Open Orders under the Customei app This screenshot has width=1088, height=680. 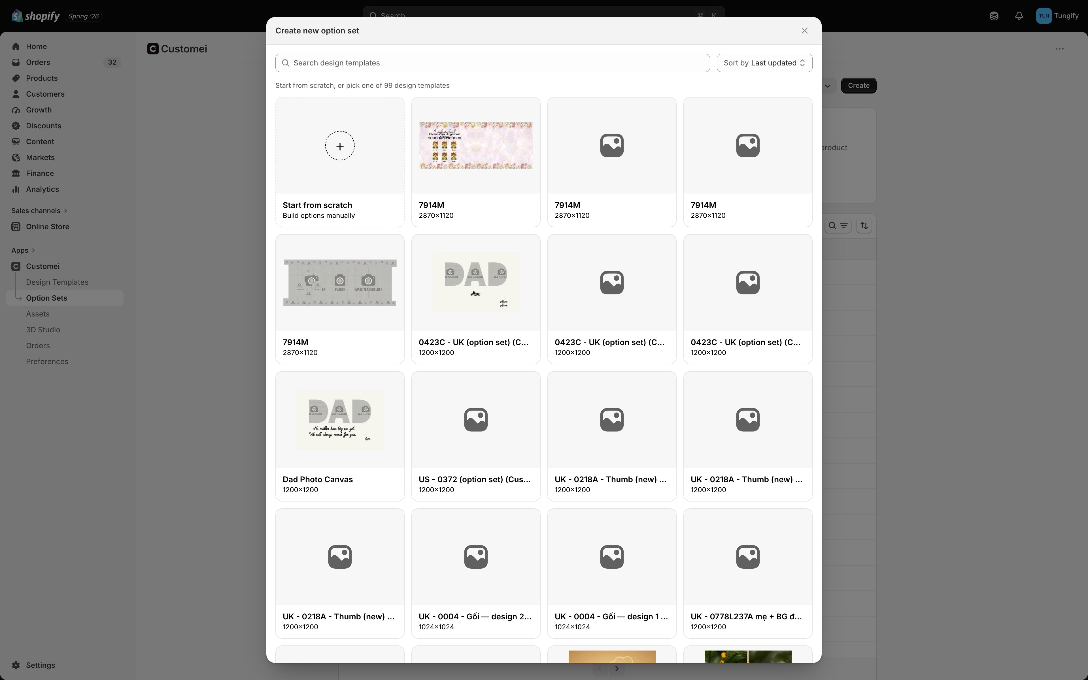coord(38,346)
